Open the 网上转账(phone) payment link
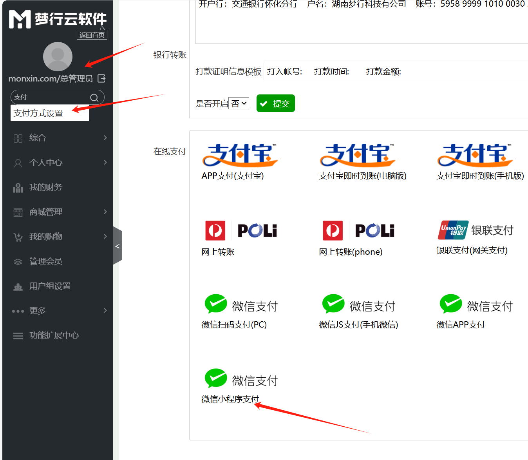This screenshot has height=460, width=528. (x=351, y=252)
